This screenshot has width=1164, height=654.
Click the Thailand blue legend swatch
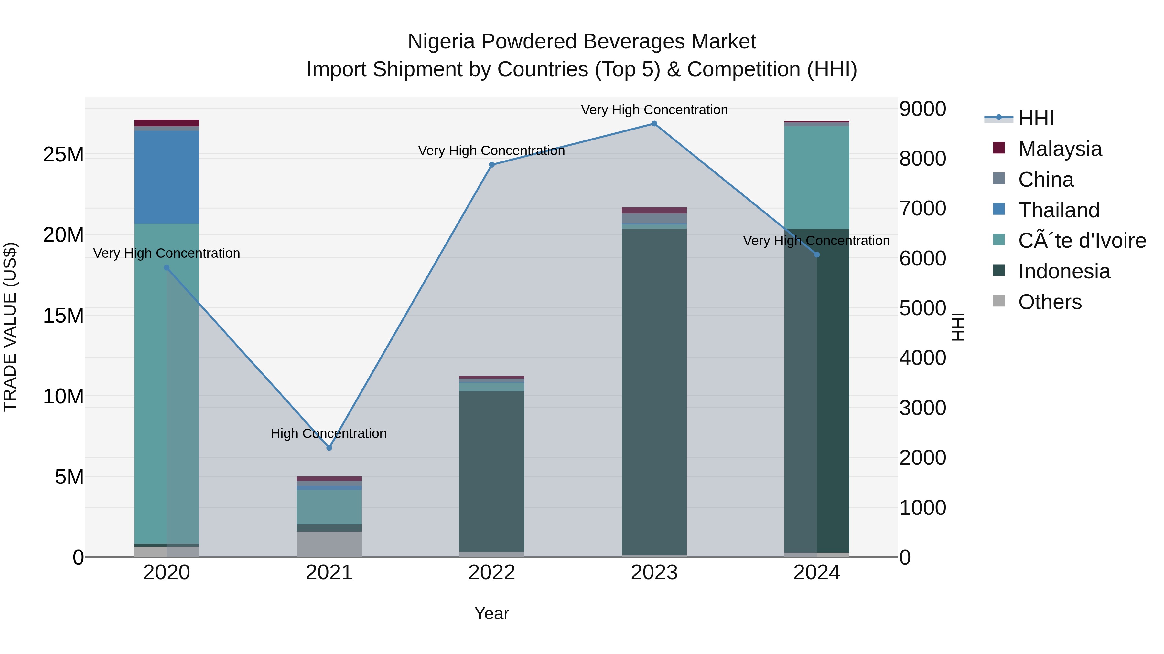[999, 209]
